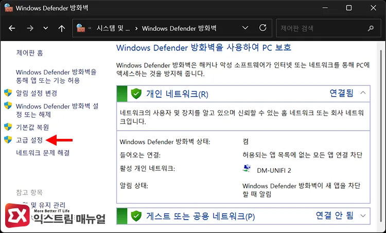Click 켬 firewall state value
This screenshot has width=386, height=233.
pos(245,141)
